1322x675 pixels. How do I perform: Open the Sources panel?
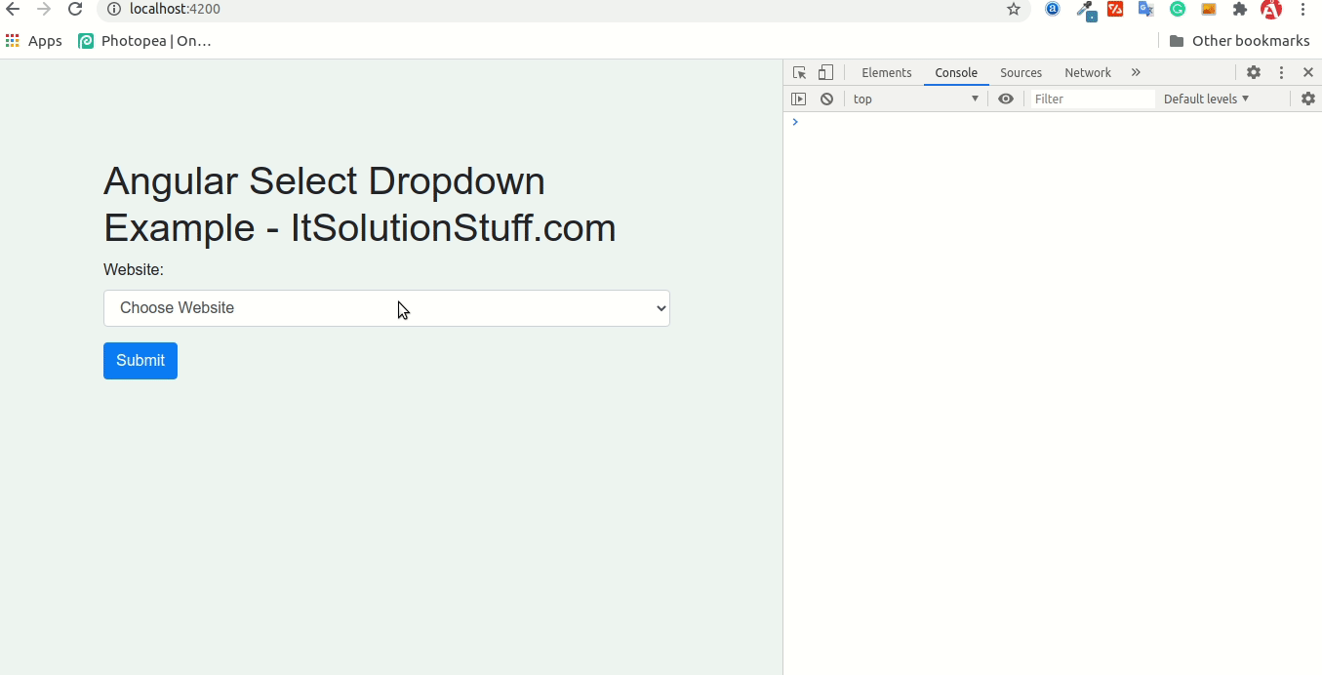click(x=1021, y=72)
